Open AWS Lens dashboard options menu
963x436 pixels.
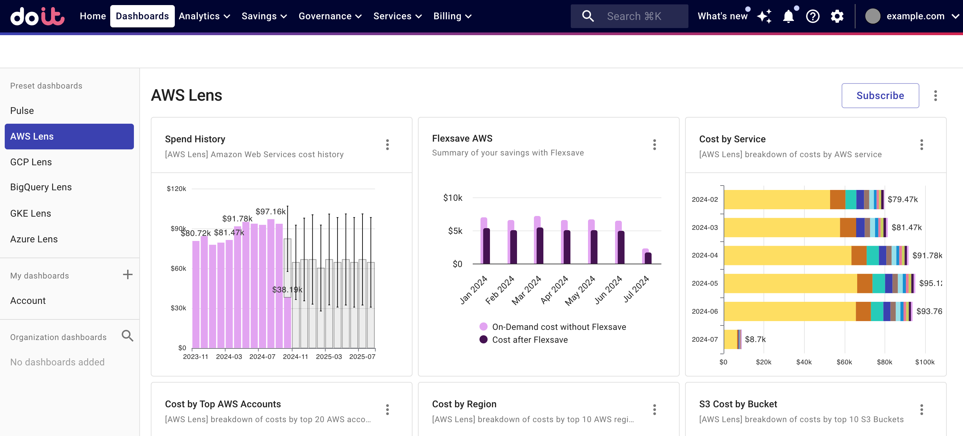935,96
